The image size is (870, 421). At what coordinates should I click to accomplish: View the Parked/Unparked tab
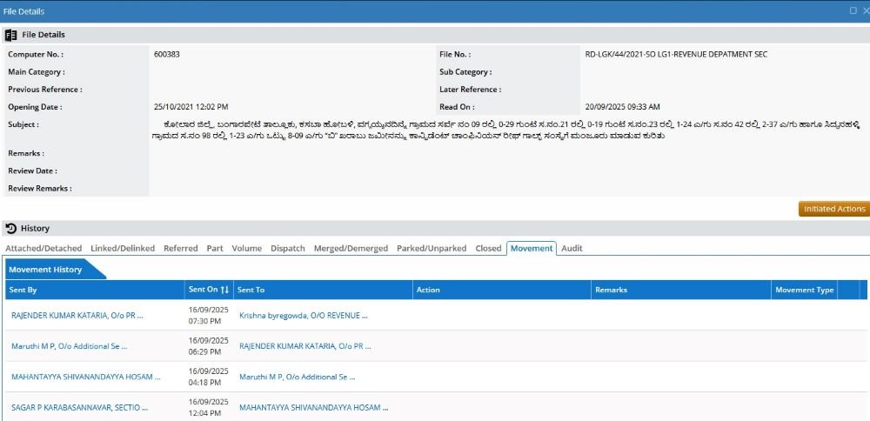pyautogui.click(x=432, y=248)
